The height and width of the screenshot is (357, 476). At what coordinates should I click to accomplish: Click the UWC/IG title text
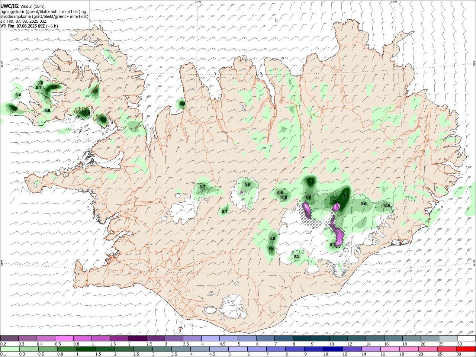coord(9,6)
